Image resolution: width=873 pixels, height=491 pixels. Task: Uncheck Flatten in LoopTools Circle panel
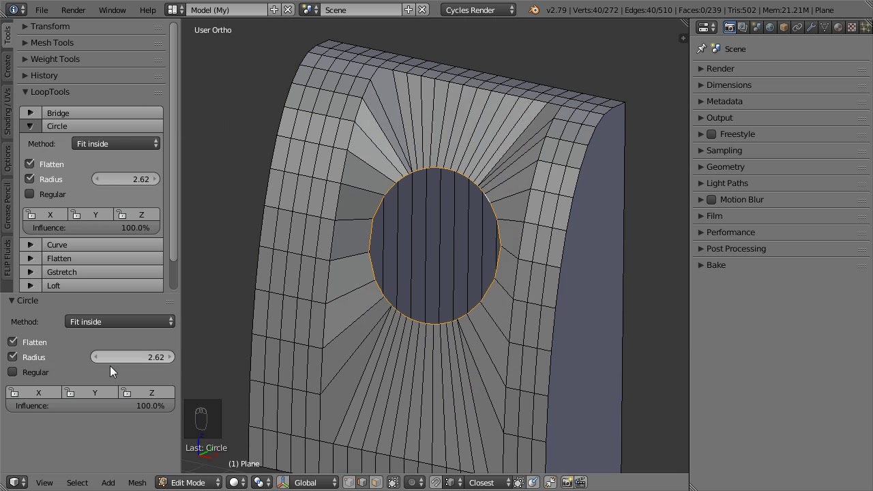[30, 164]
